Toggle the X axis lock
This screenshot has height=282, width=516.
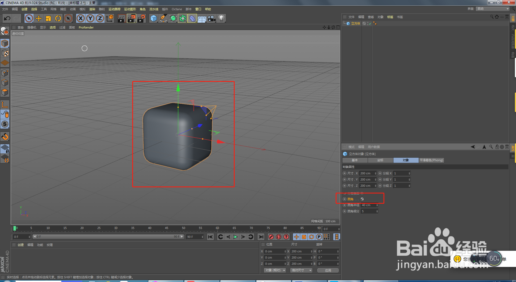click(x=80, y=19)
